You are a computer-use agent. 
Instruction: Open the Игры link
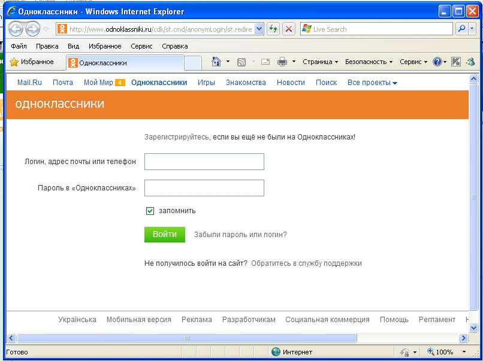tap(206, 83)
